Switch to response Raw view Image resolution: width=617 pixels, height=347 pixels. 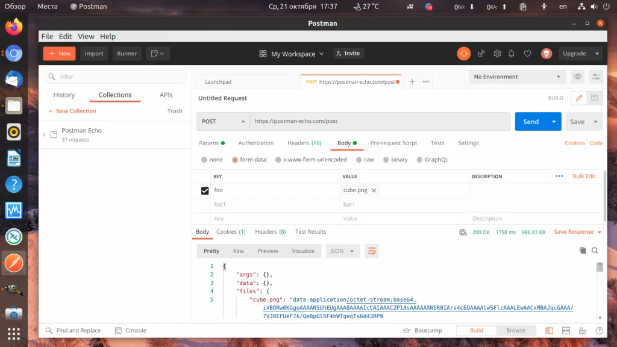click(239, 251)
